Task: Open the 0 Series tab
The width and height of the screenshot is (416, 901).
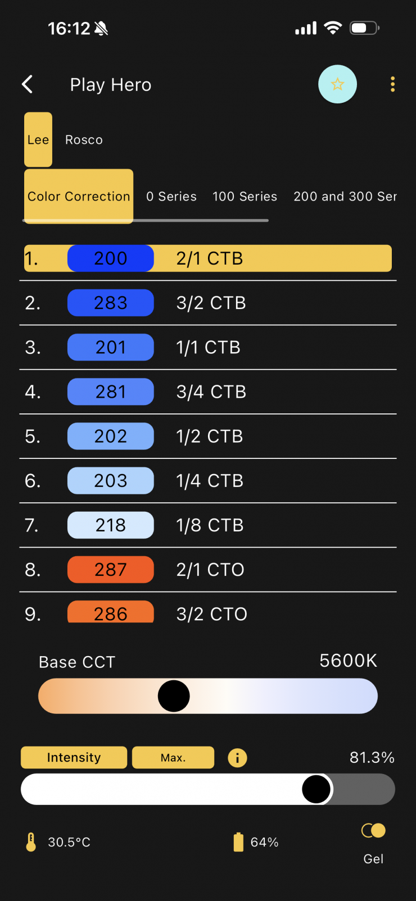Action: 171,197
